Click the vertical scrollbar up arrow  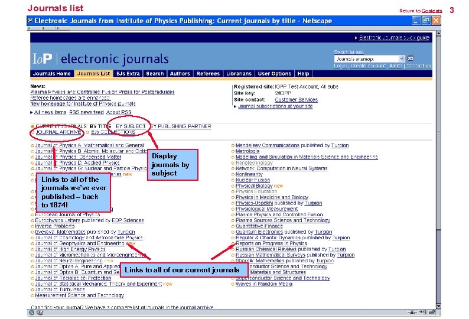click(438, 34)
